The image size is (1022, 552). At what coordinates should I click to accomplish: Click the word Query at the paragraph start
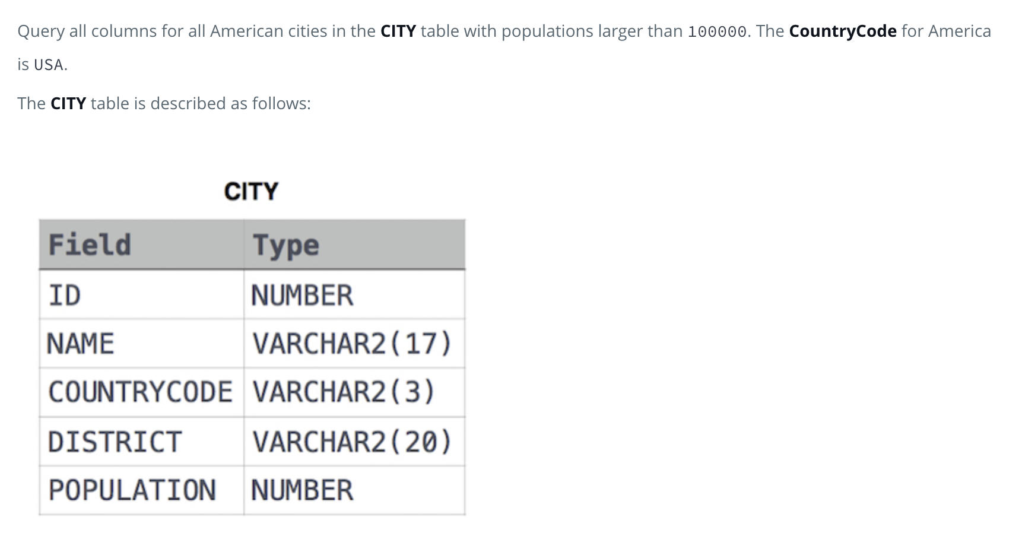[x=41, y=31]
